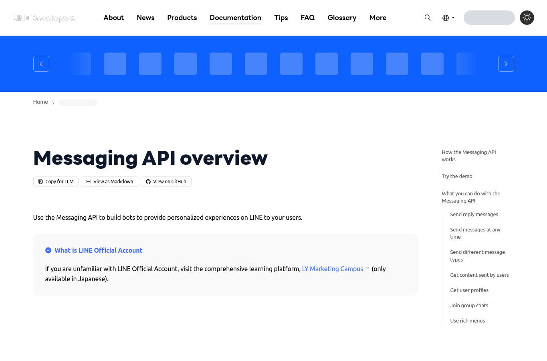Jump to Join group chats section

[469, 305]
